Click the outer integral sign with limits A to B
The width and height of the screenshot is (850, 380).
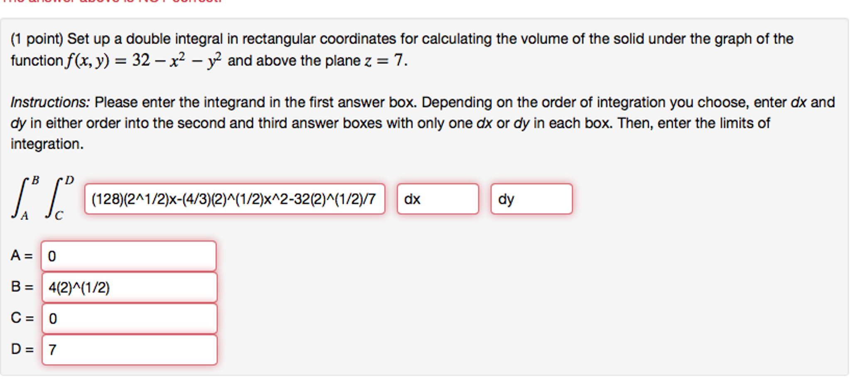tap(20, 198)
